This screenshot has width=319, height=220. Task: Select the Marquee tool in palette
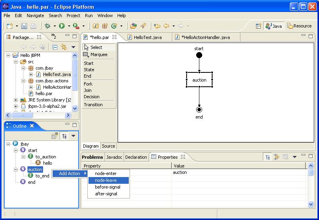(99, 55)
